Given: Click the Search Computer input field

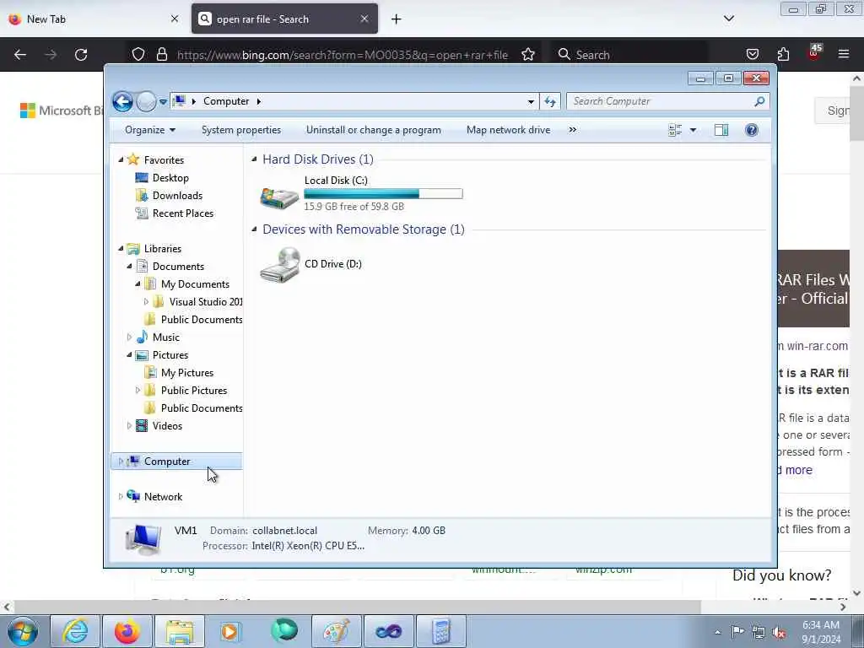Looking at the screenshot, I should [660, 101].
